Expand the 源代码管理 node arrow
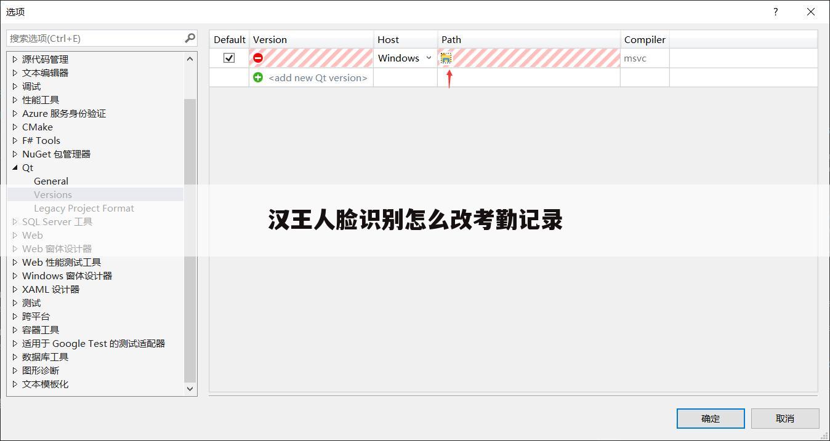This screenshot has height=441, width=830. 15,59
